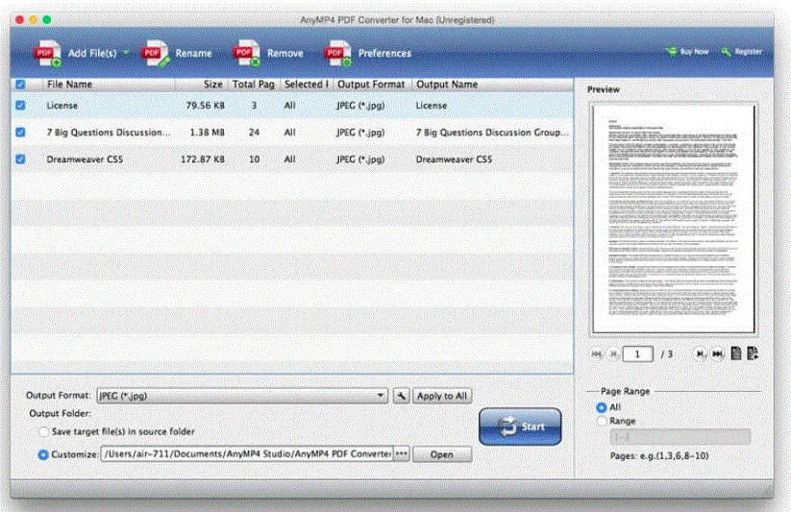791x512 pixels.
Task: Click the customize output folder path field
Action: click(x=247, y=454)
